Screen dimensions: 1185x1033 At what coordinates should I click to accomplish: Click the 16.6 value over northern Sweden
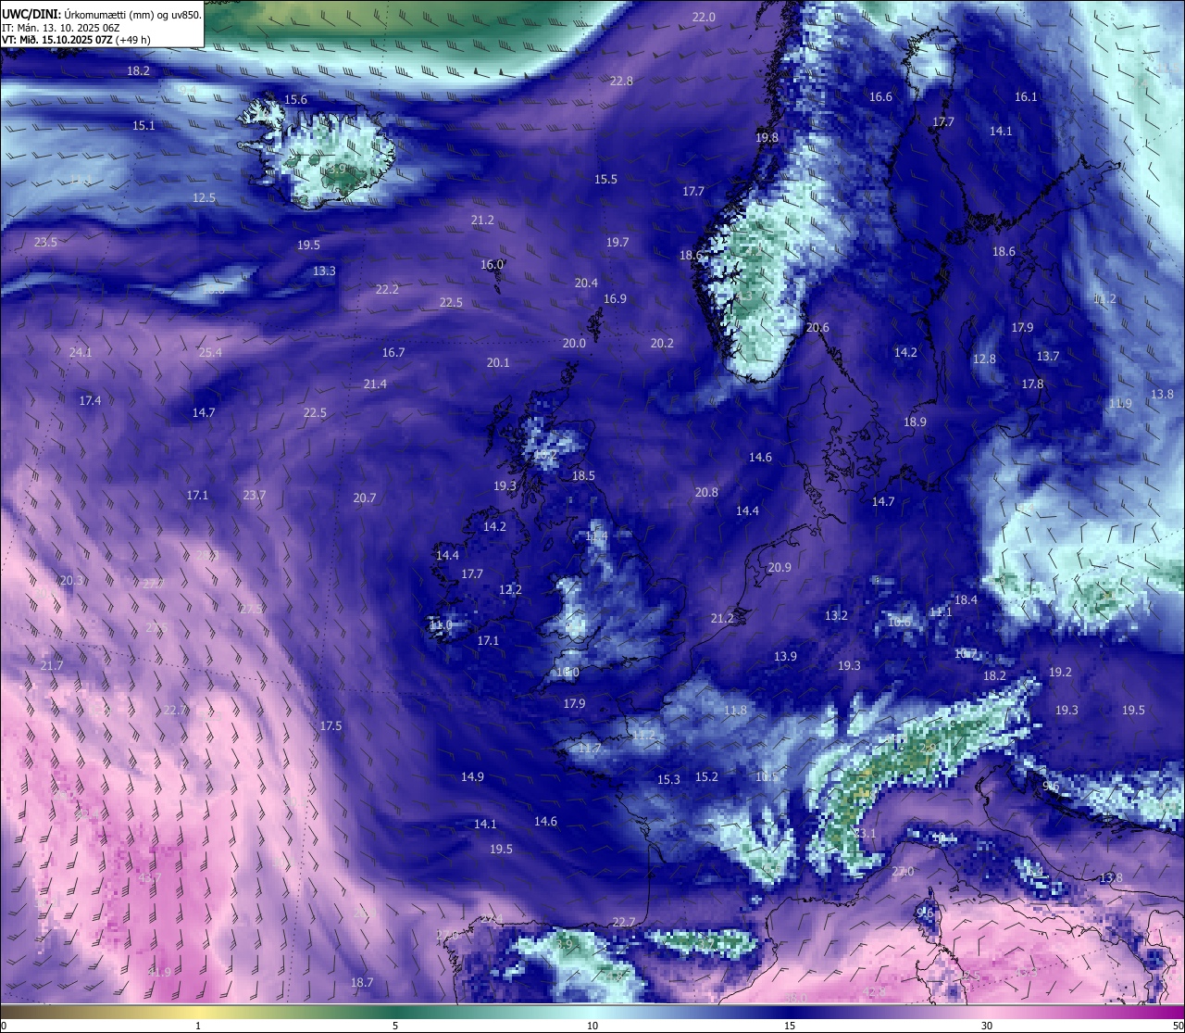point(880,96)
